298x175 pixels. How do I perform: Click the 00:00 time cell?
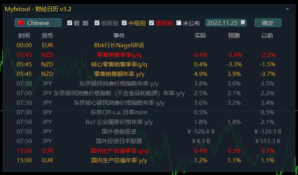pyautogui.click(x=24, y=45)
